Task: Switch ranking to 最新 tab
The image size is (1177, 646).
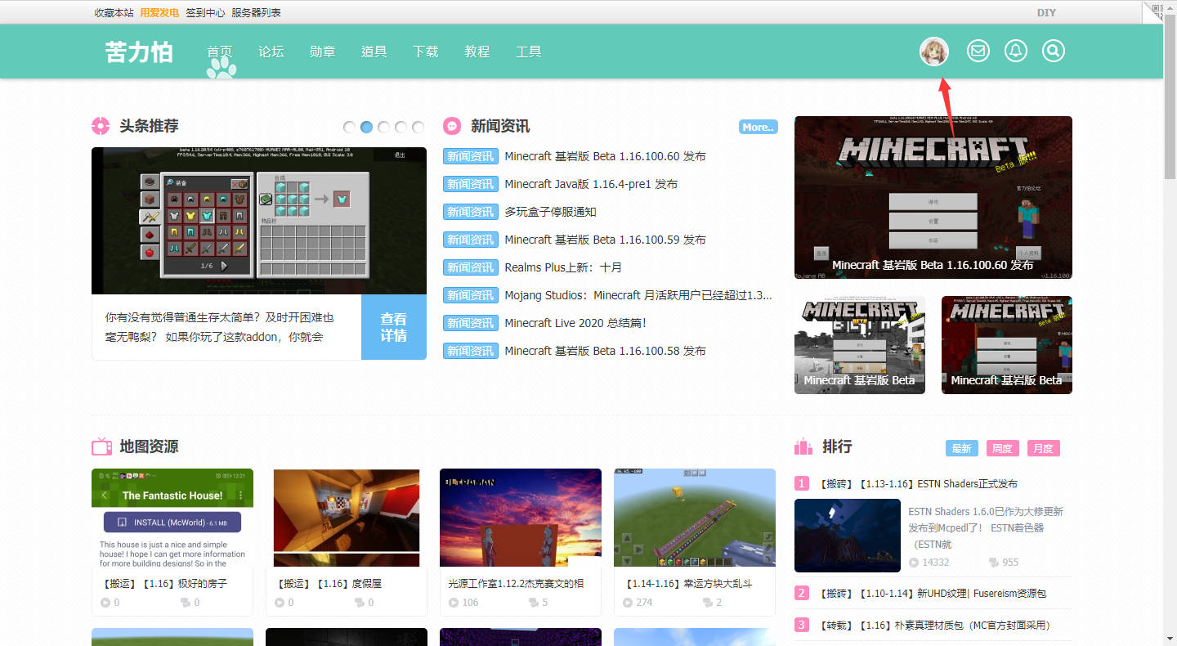Action: (x=962, y=448)
